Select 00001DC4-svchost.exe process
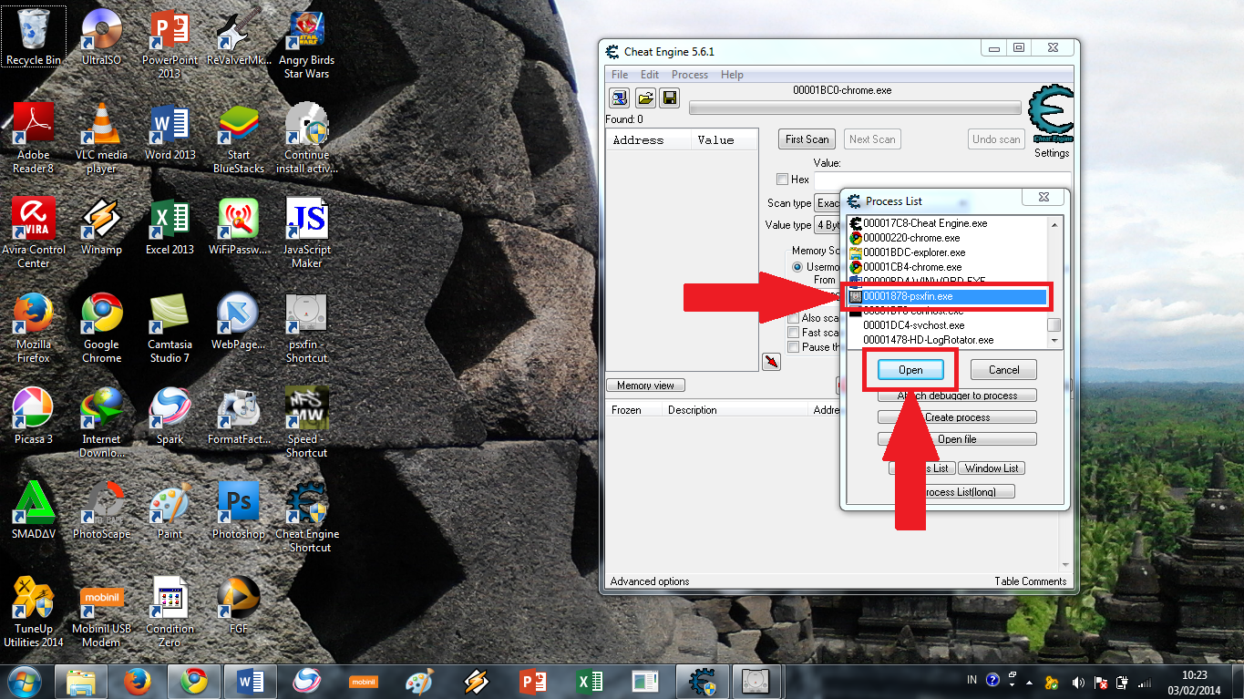Viewport: 1244px width, 699px height. coord(947,325)
